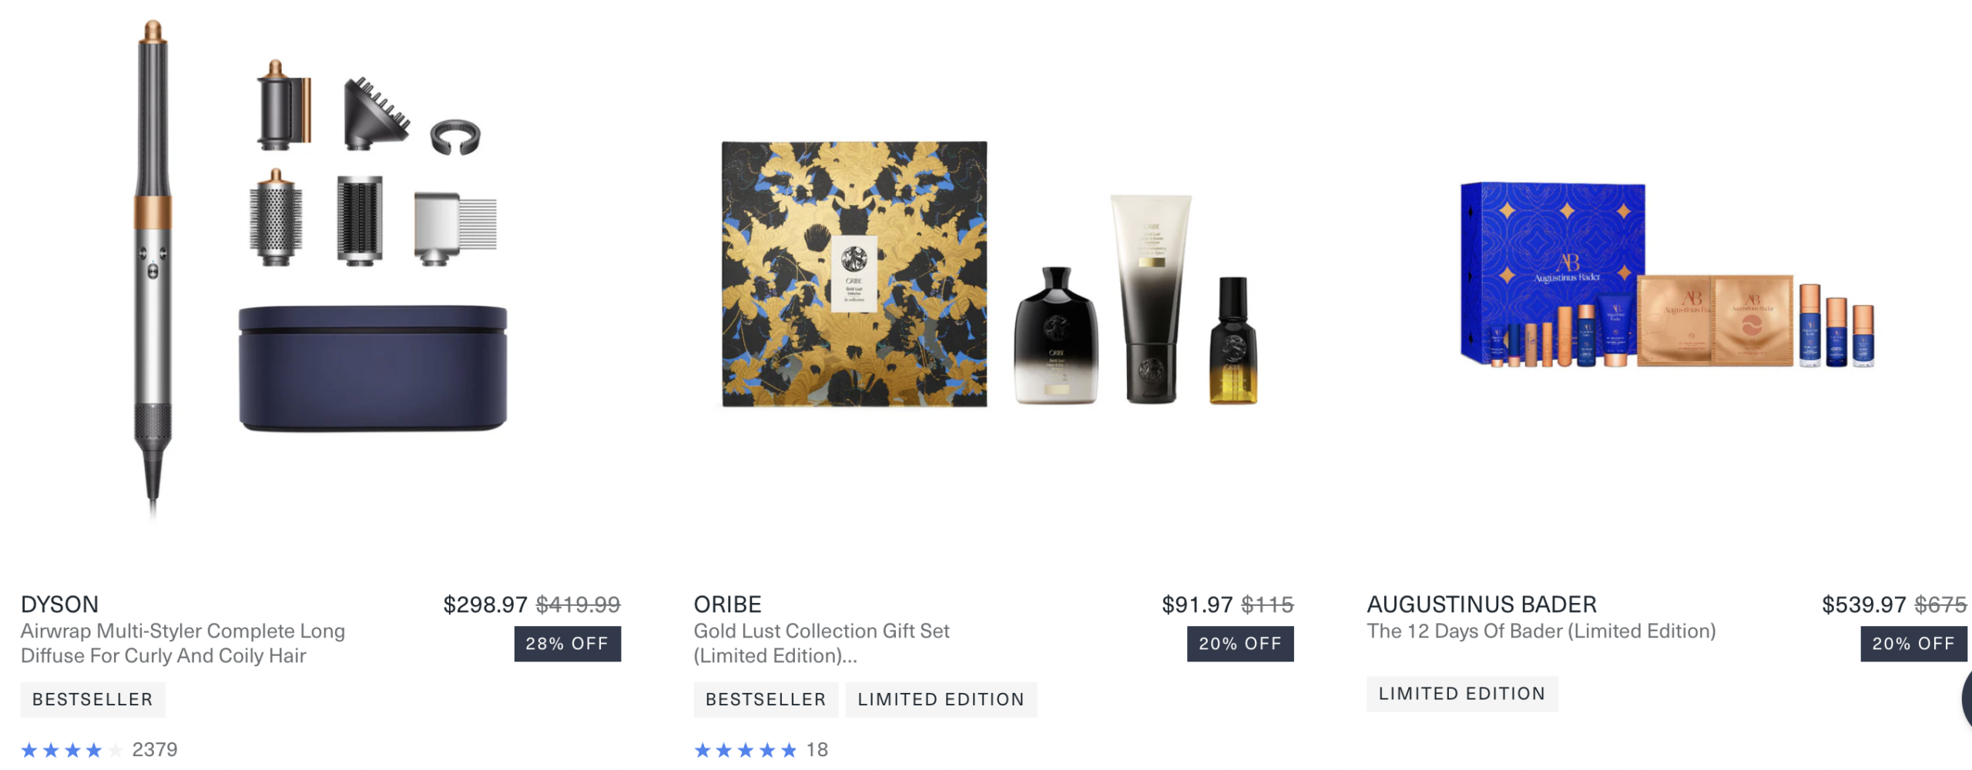
Task: Click the AUGUSTINUS BADER brand name
Action: pos(1481,604)
